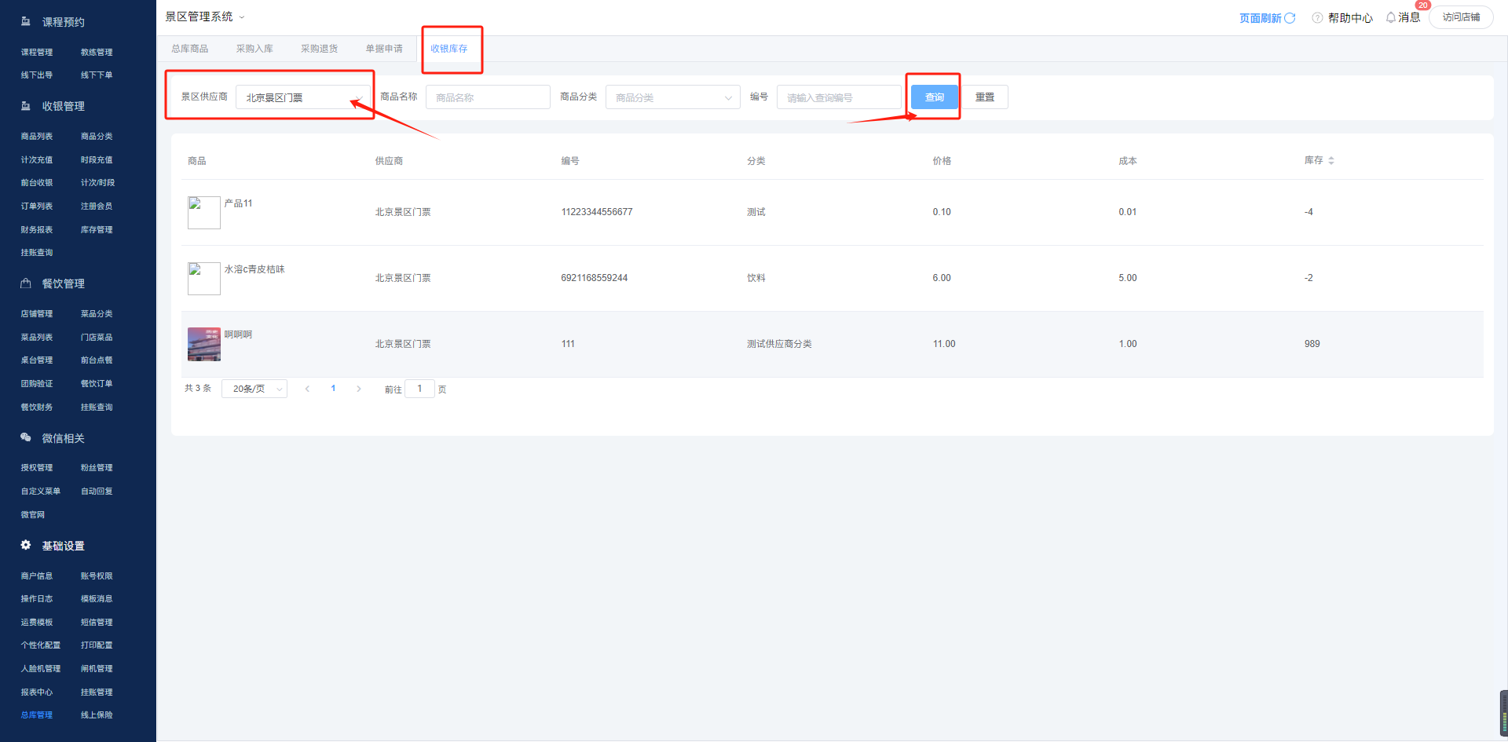The width and height of the screenshot is (1508, 742).
Task: Click the 课程预约 section icon
Action: pyautogui.click(x=26, y=22)
